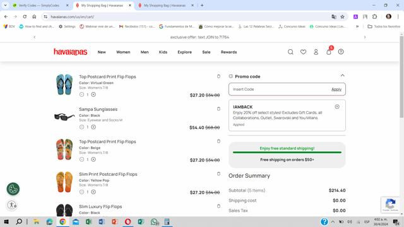Open a new browser tab
Viewport: 404px width, 227px height.
point(202,5)
